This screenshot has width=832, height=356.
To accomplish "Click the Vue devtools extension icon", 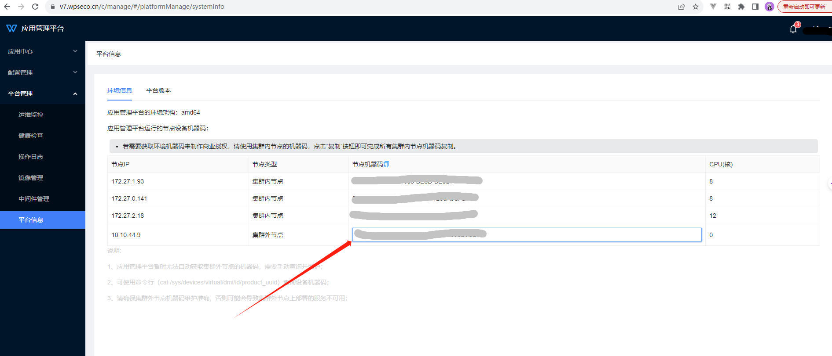I will tap(713, 7).
